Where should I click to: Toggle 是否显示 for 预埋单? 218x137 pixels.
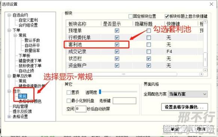pos(117,31)
